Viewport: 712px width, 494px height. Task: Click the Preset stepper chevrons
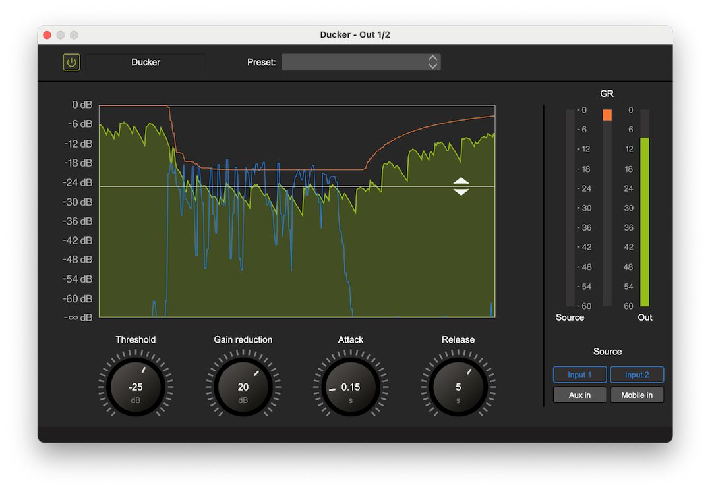[433, 61]
